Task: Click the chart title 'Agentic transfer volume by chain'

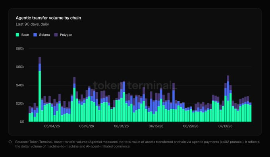Action: click(48, 18)
